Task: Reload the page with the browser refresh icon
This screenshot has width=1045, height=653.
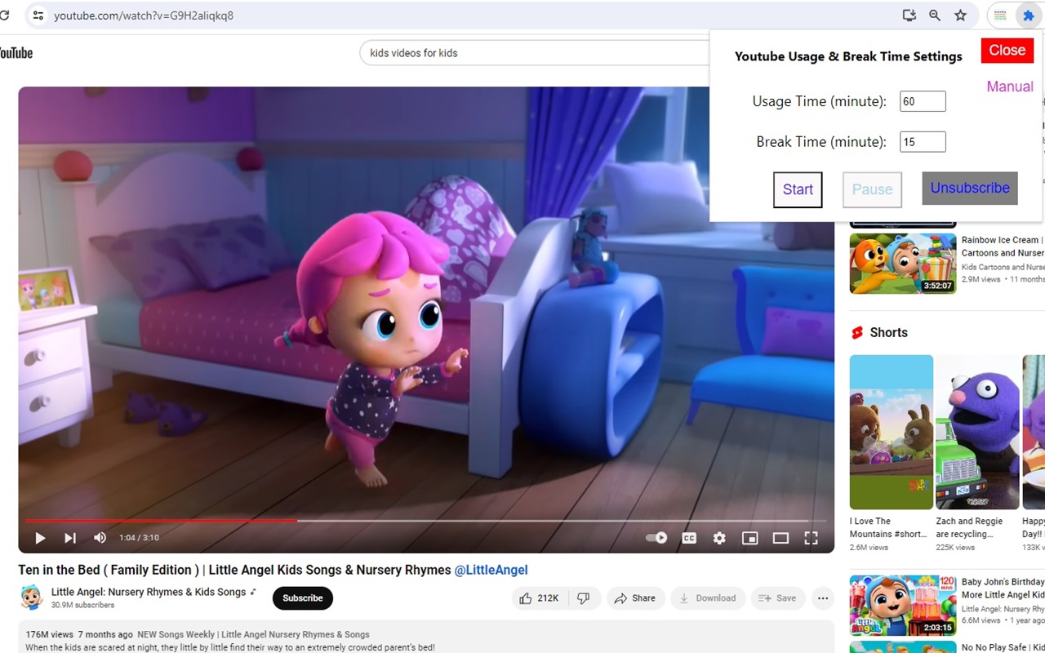Action: pos(4,16)
